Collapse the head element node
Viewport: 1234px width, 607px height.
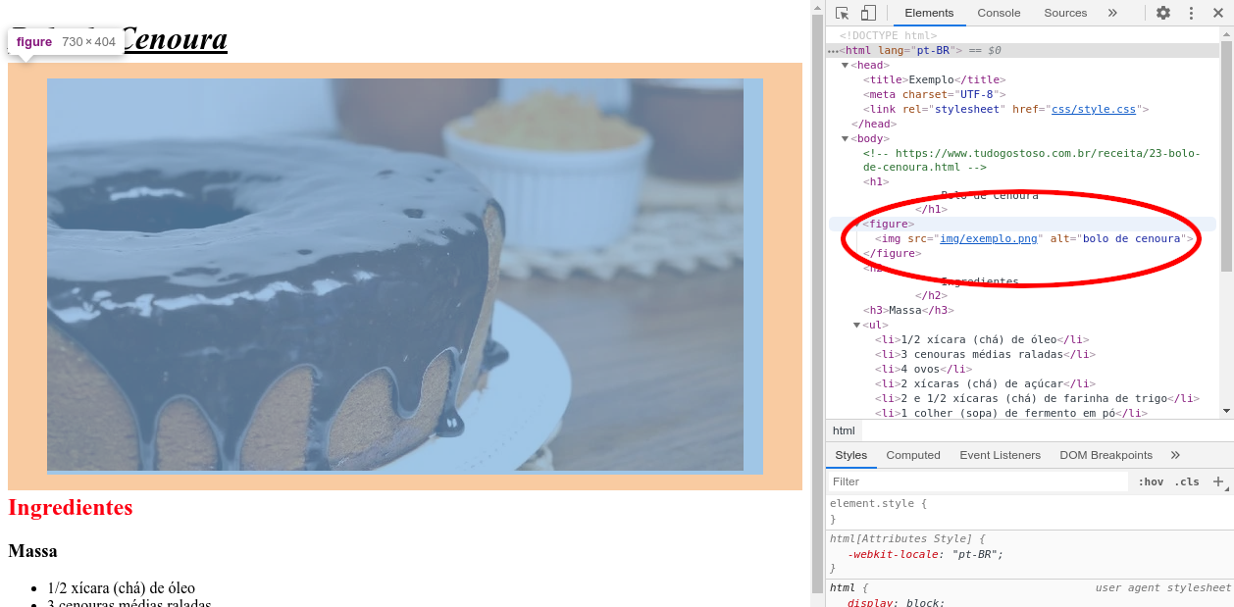(845, 66)
